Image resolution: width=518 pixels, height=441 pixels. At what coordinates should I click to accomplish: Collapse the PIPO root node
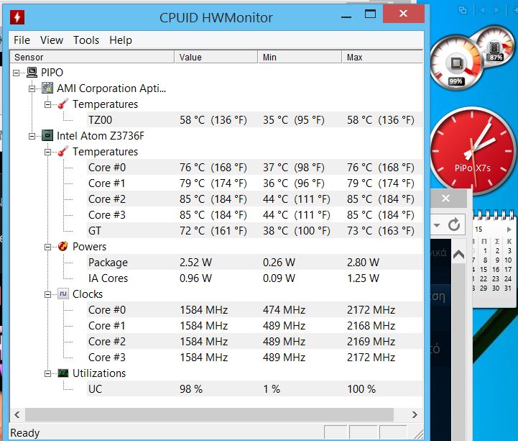click(17, 73)
